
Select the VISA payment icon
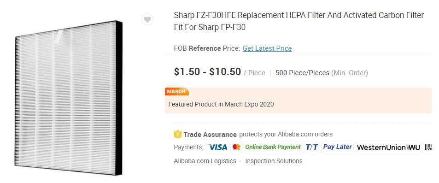pyautogui.click(x=218, y=147)
